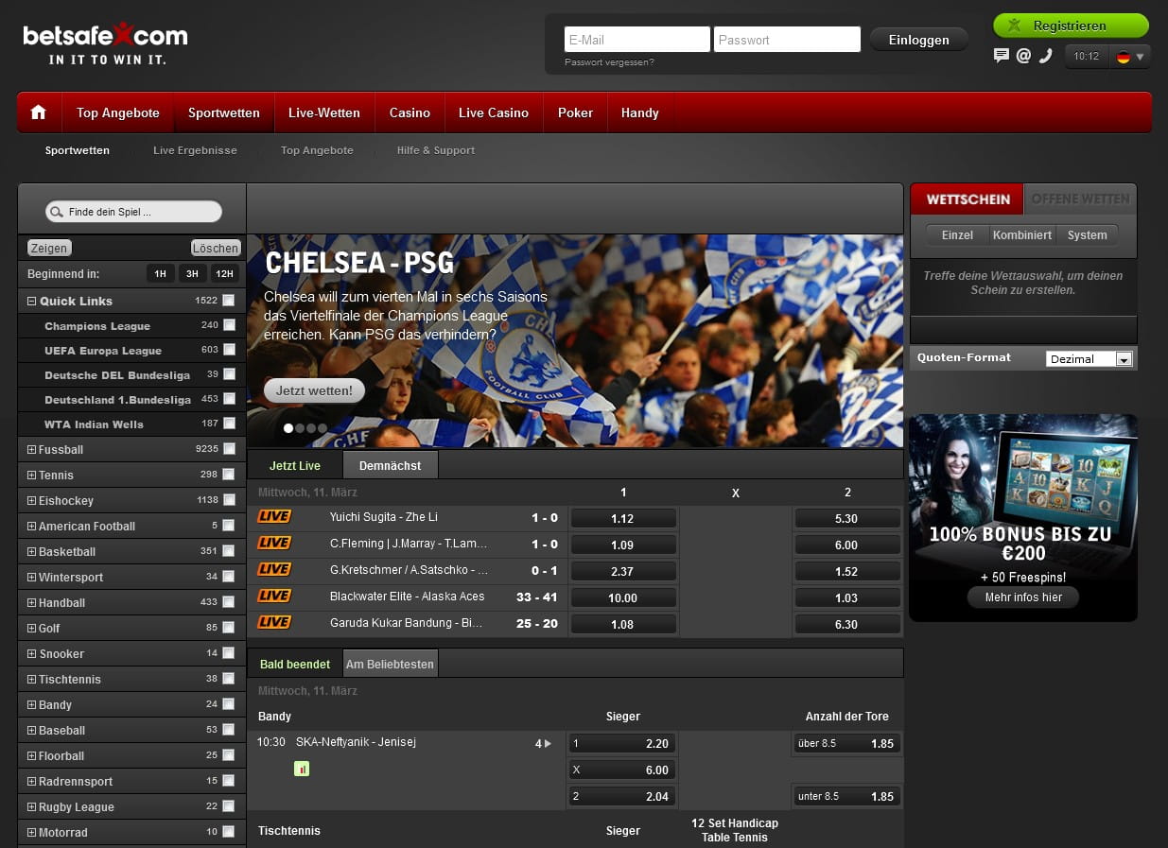Screen dimensions: 1168x848
Task: Select the fourth banner carousel dot
Action: click(323, 428)
